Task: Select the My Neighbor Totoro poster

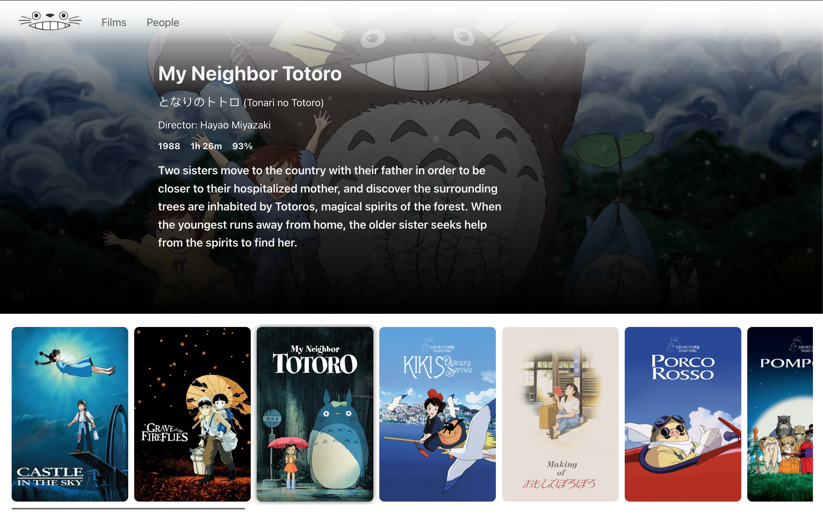Action: pyautogui.click(x=315, y=414)
